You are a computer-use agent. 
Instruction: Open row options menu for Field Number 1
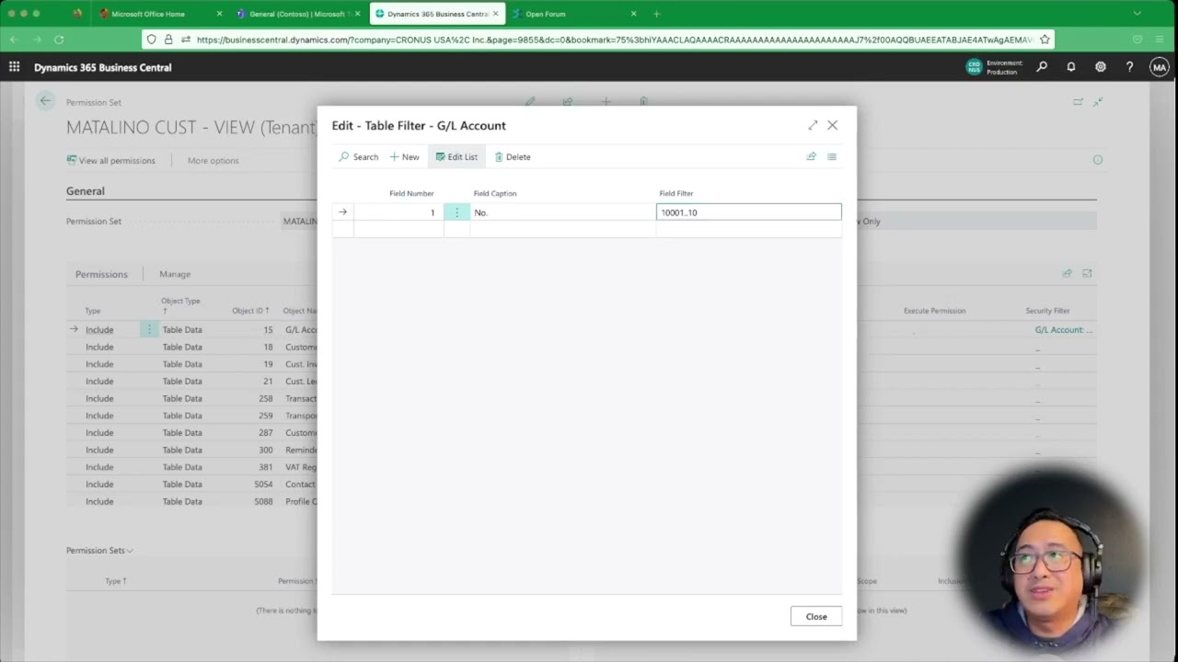point(456,212)
